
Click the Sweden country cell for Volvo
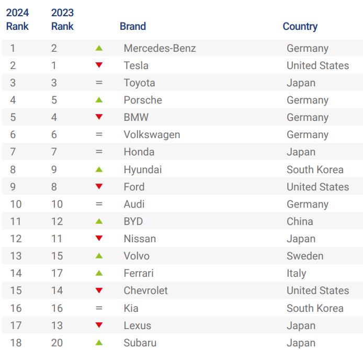coord(305,256)
